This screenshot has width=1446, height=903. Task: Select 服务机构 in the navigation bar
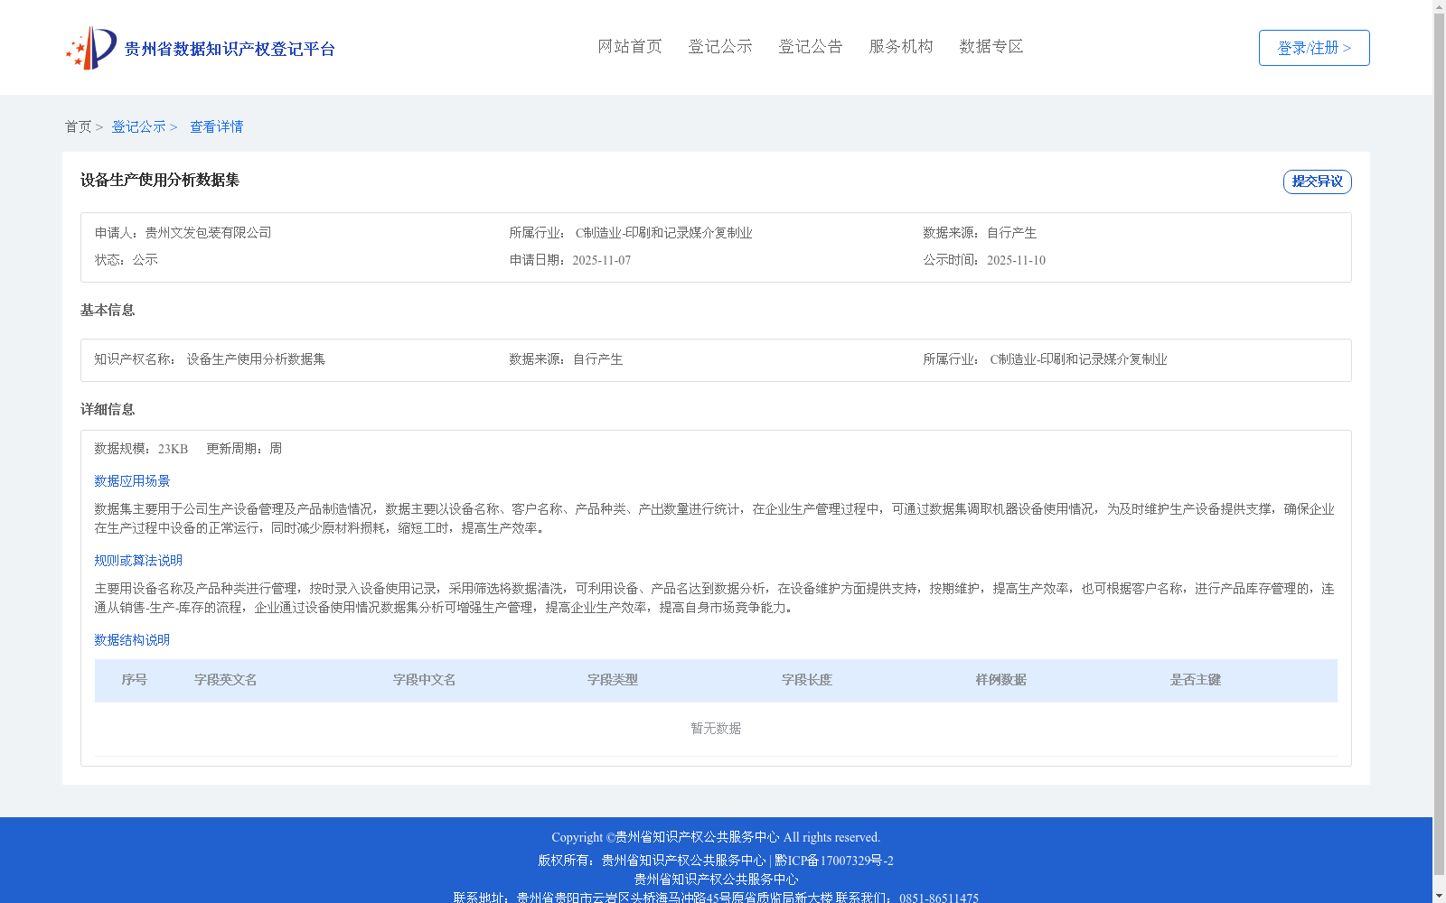point(900,46)
